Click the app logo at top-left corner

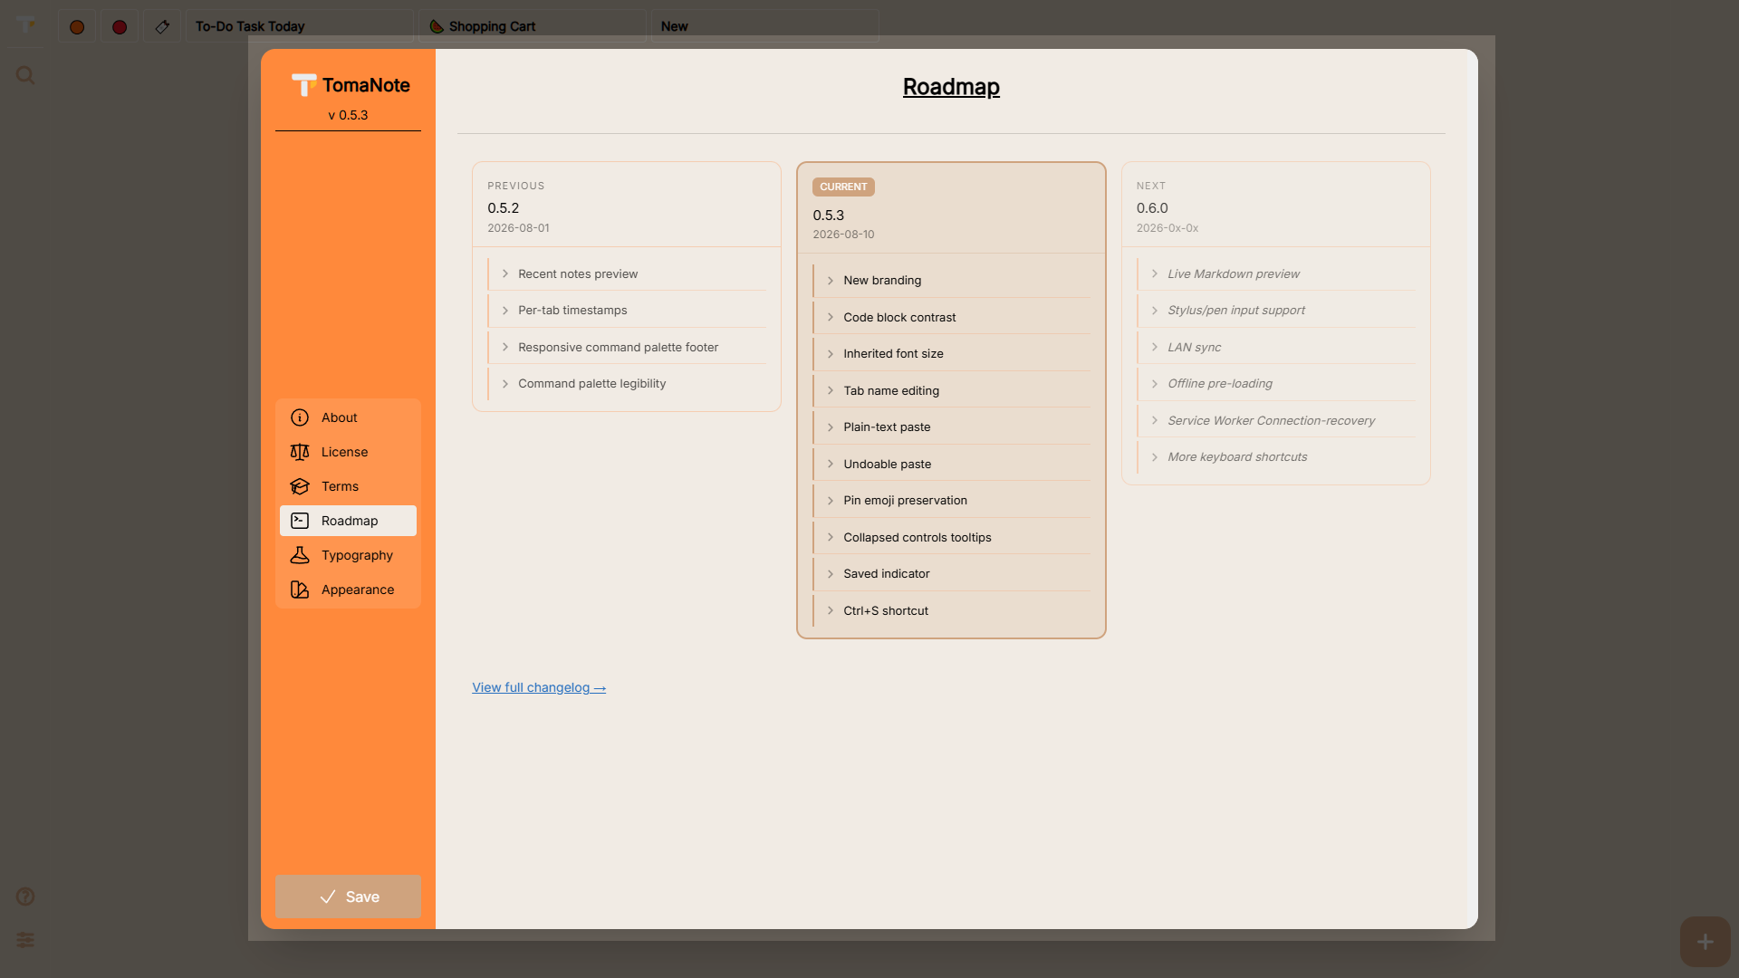tap(25, 24)
